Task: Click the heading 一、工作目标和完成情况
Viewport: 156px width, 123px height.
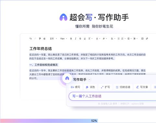Action: point(44,65)
